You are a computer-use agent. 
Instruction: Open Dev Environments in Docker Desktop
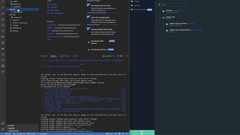[141, 9]
